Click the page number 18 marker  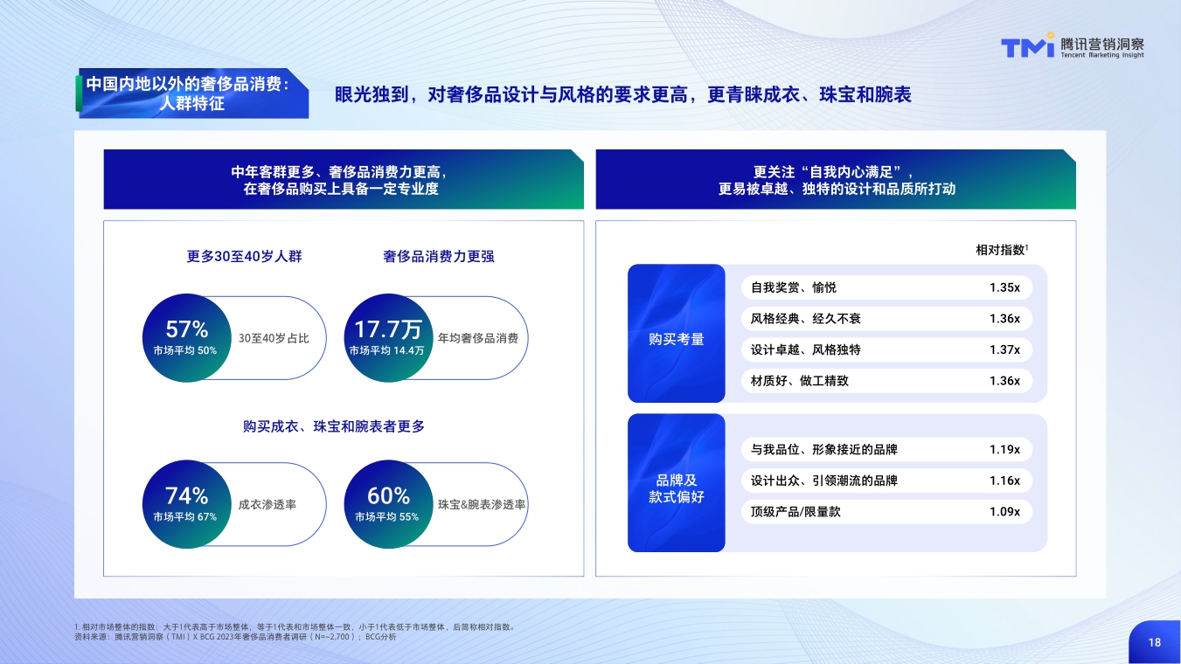pyautogui.click(x=1156, y=640)
